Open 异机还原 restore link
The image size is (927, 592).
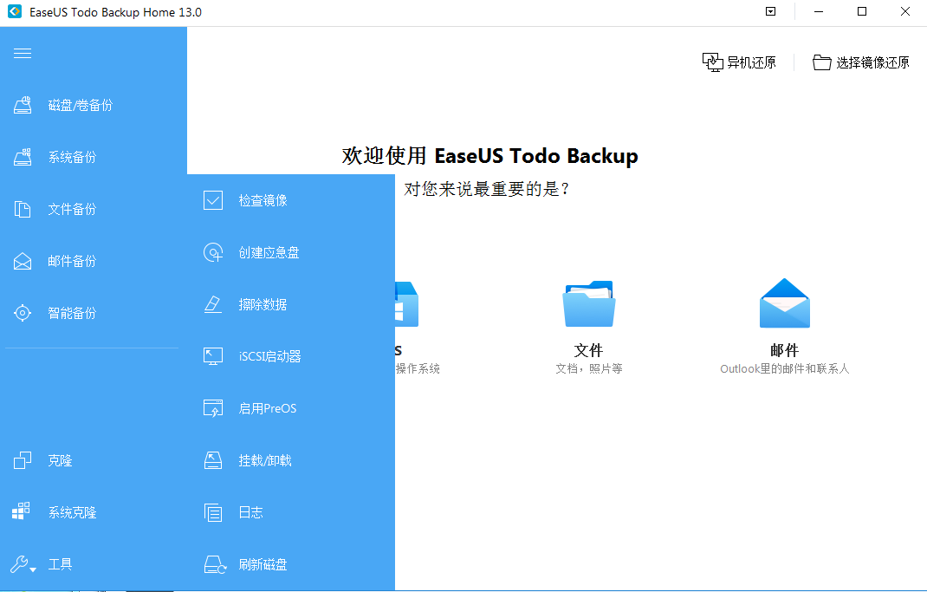[751, 62]
